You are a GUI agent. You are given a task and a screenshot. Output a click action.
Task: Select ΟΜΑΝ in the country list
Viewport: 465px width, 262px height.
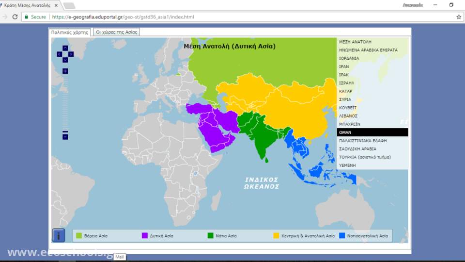(x=372, y=132)
